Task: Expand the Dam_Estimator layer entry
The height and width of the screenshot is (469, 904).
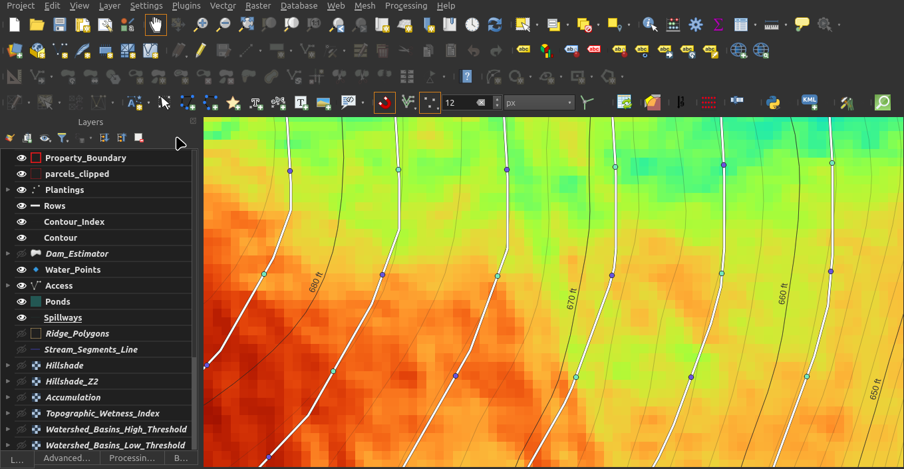Action: tap(8, 254)
